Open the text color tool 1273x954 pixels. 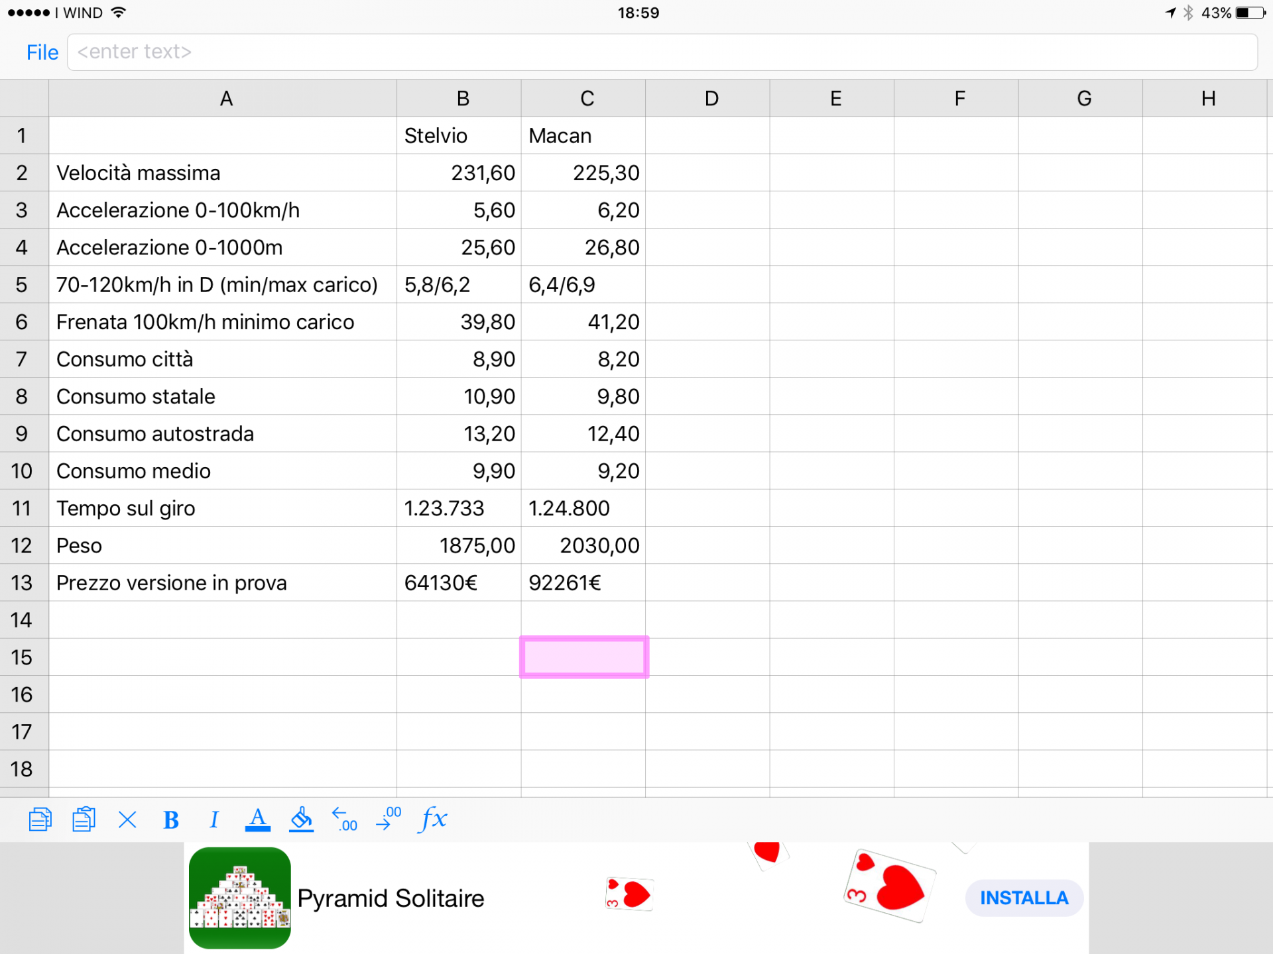(258, 820)
